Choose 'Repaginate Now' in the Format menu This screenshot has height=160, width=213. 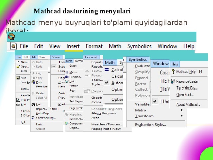[x=106, y=129]
